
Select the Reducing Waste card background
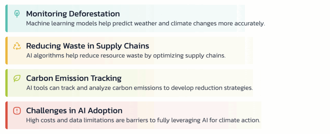coord(129,51)
